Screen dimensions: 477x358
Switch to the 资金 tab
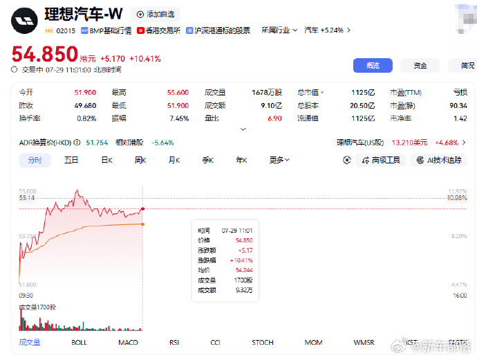pos(420,65)
